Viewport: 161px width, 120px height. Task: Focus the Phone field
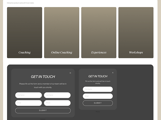[x=57, y=103]
